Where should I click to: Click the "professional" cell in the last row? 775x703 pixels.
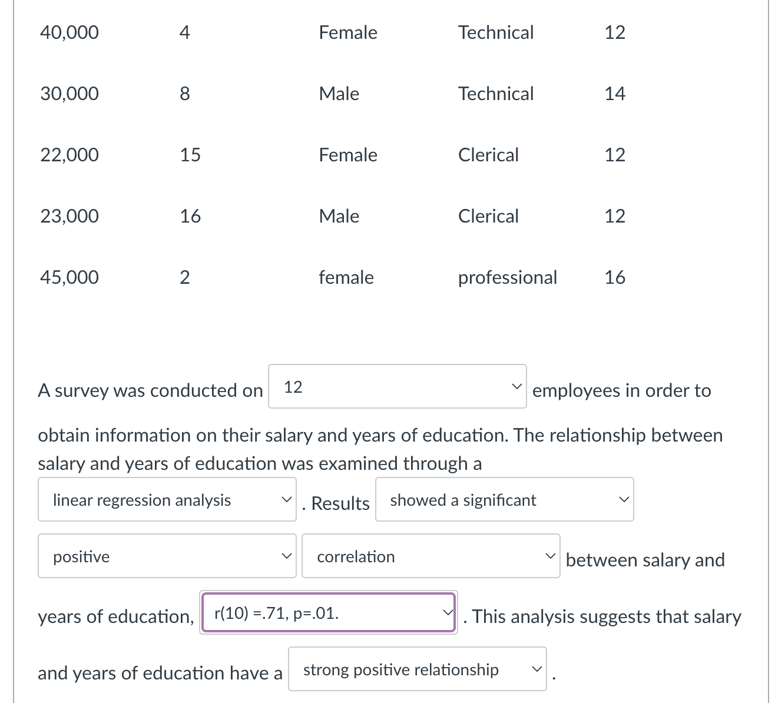click(507, 277)
